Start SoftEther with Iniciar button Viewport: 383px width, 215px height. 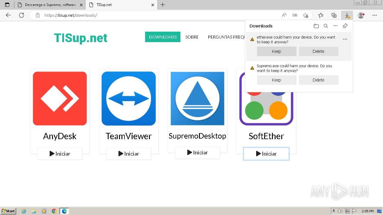tap(266, 154)
